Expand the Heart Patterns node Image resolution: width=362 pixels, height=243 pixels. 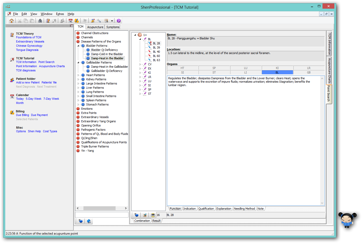tap(78, 75)
